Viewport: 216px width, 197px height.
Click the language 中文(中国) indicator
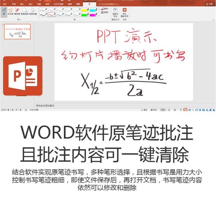click(x=34, y=110)
